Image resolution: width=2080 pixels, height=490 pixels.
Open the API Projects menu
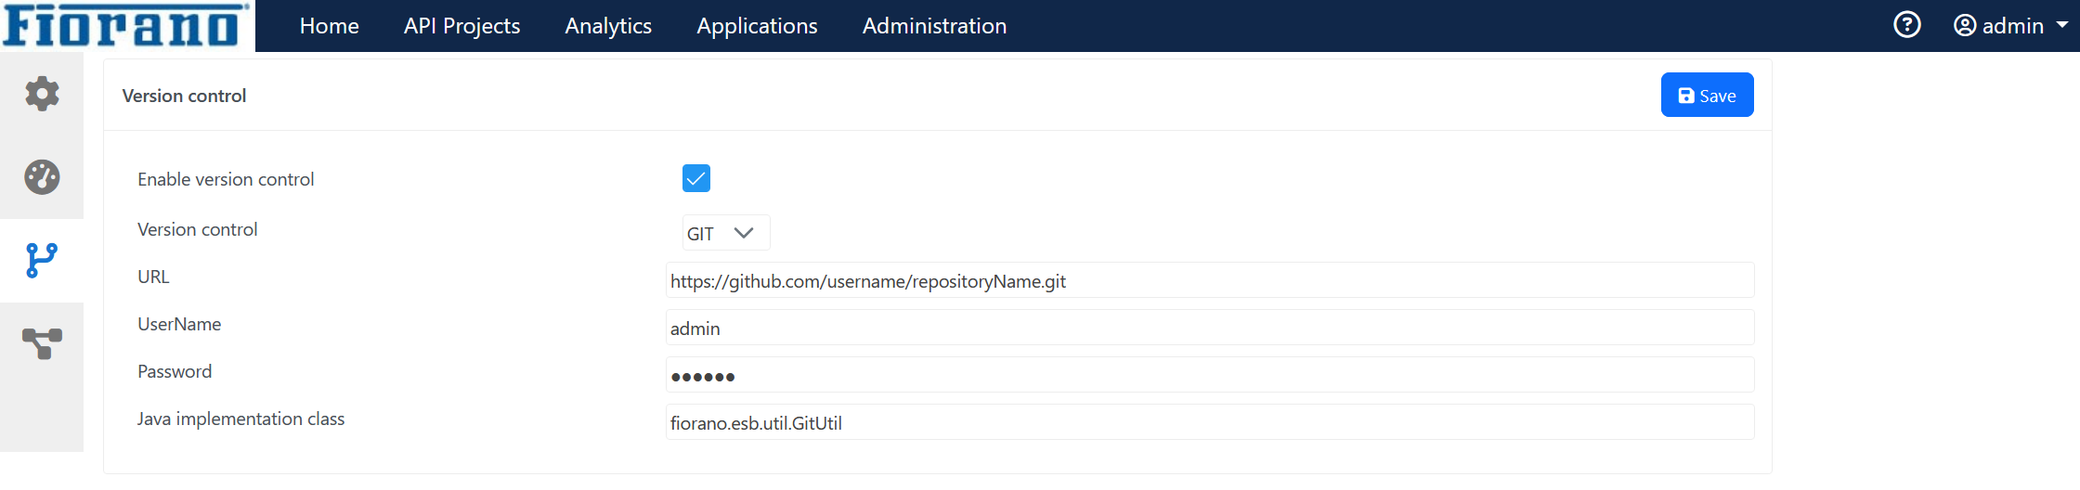461,26
